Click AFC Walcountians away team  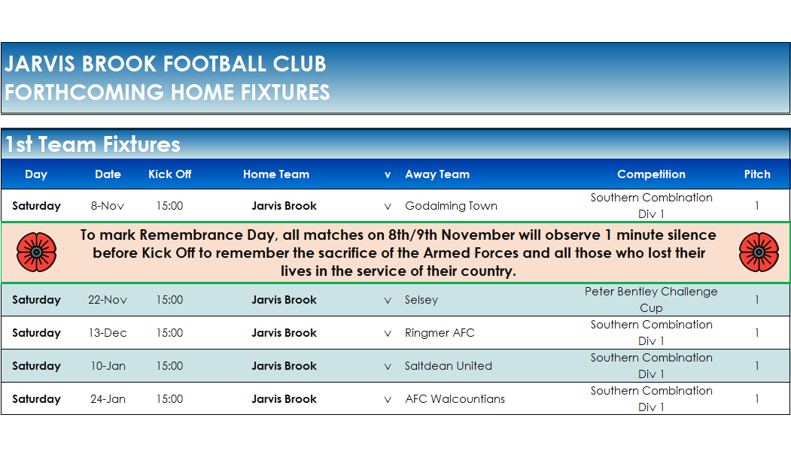click(455, 399)
